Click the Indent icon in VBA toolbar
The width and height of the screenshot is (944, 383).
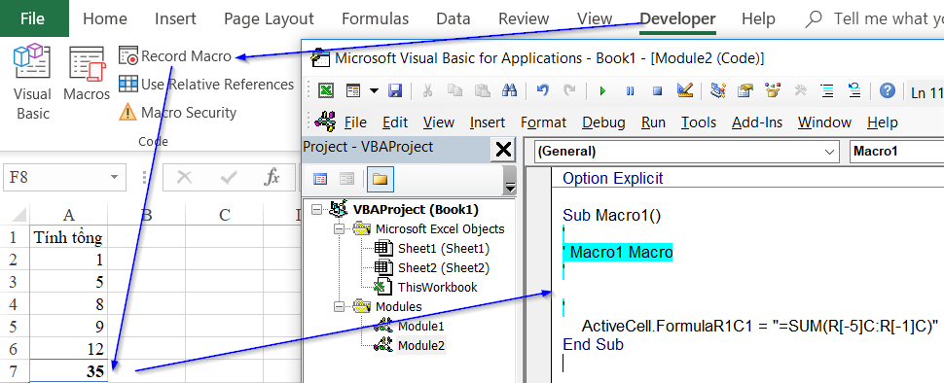click(x=828, y=90)
